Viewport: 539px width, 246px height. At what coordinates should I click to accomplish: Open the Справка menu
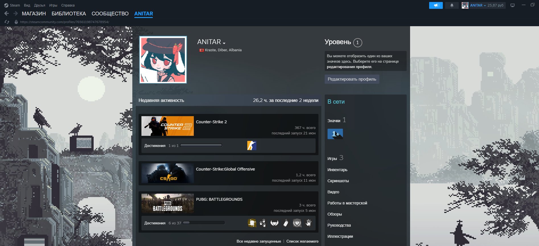68,5
